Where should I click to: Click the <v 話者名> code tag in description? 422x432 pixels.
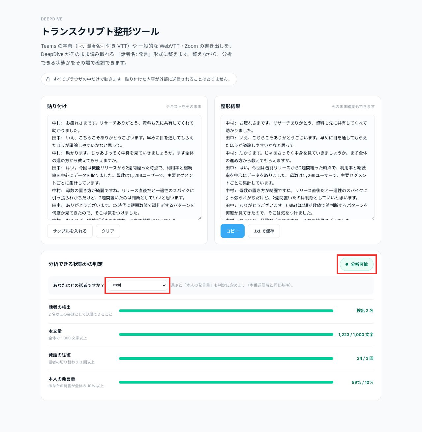pyautogui.click(x=91, y=46)
